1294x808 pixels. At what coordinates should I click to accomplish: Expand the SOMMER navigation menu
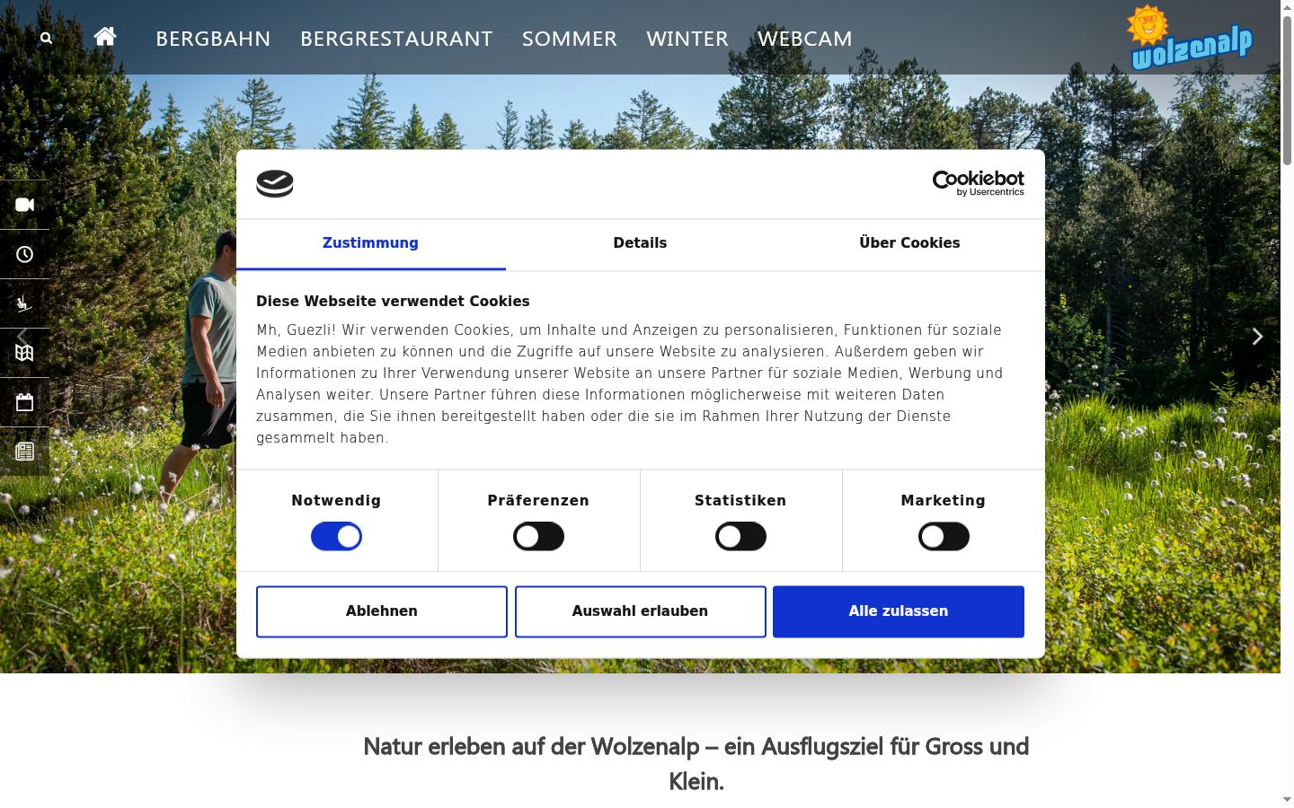[570, 39]
